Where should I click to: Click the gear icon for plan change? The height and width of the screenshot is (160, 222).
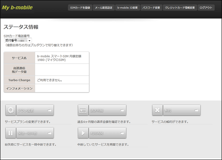pyautogui.click(x=11, y=110)
